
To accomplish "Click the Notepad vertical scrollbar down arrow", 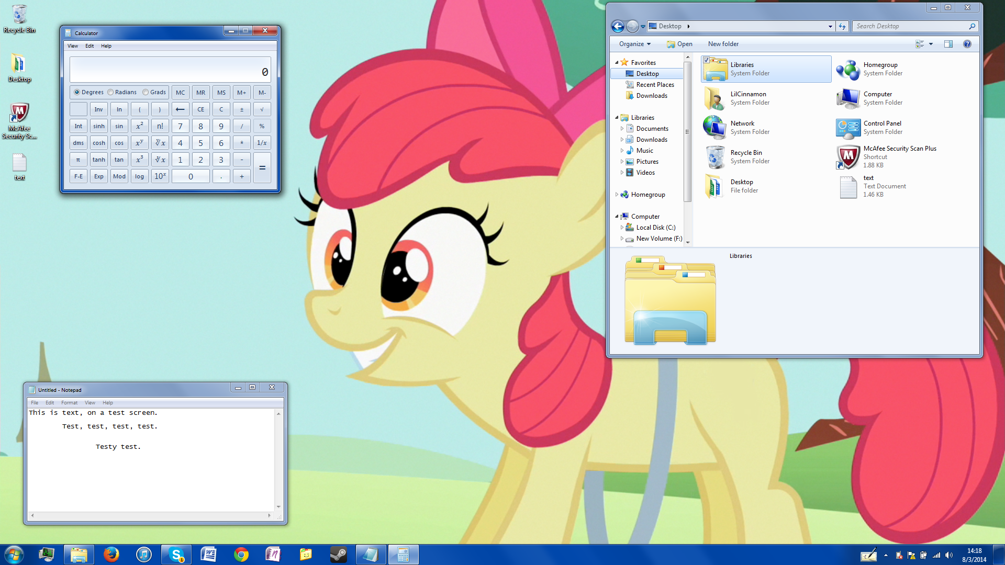I will click(x=278, y=506).
